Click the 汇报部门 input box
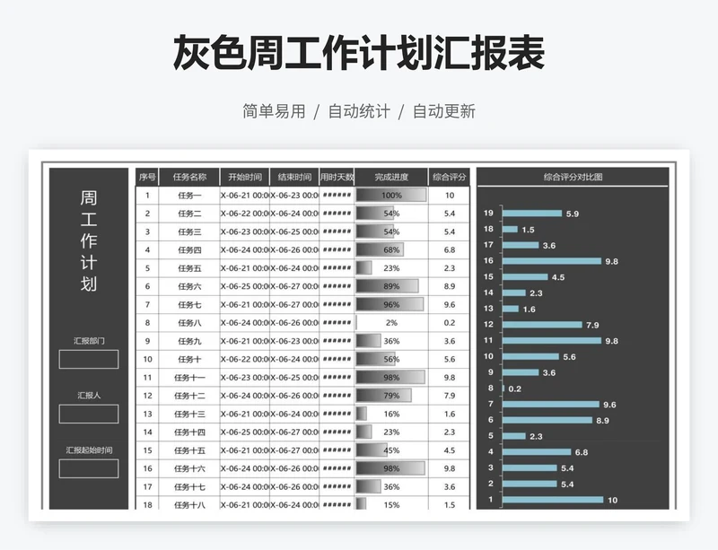The image size is (718, 550). point(88,359)
